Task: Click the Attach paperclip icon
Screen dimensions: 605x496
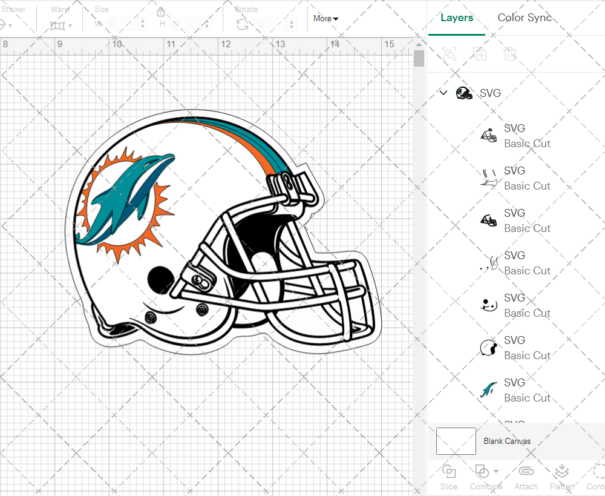Action: 526,472
